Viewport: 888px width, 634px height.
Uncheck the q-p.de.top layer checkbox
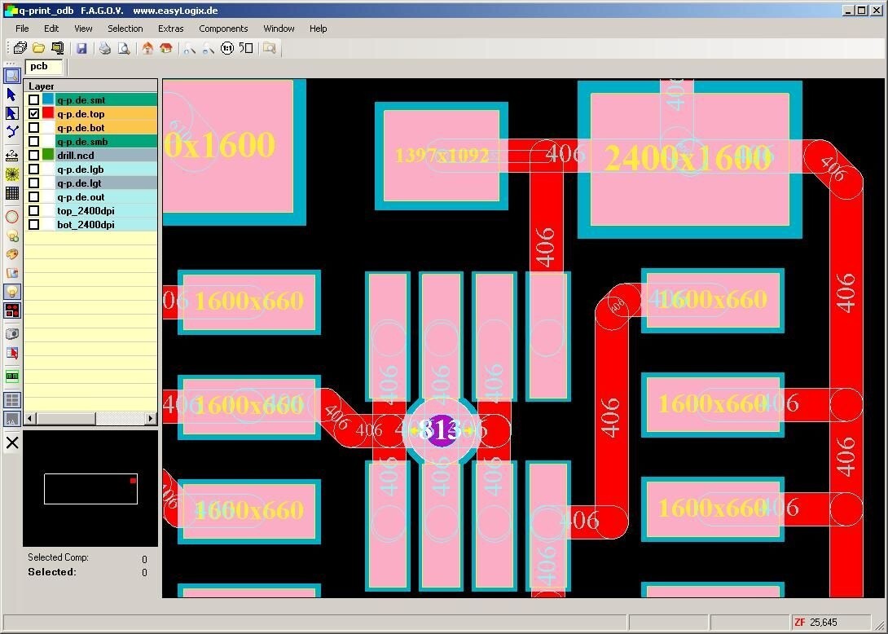34,113
